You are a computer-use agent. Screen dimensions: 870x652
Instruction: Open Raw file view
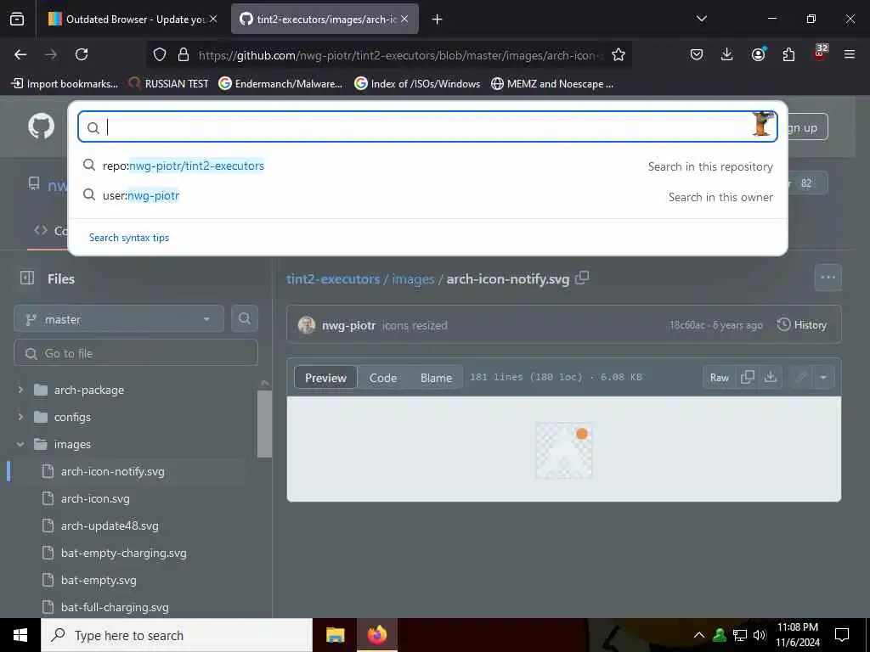tap(719, 377)
